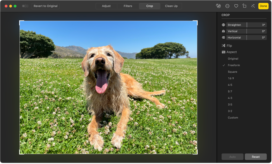Open Custom aspect ratio entry
Screen dimensions: 272x164
pos(233,118)
